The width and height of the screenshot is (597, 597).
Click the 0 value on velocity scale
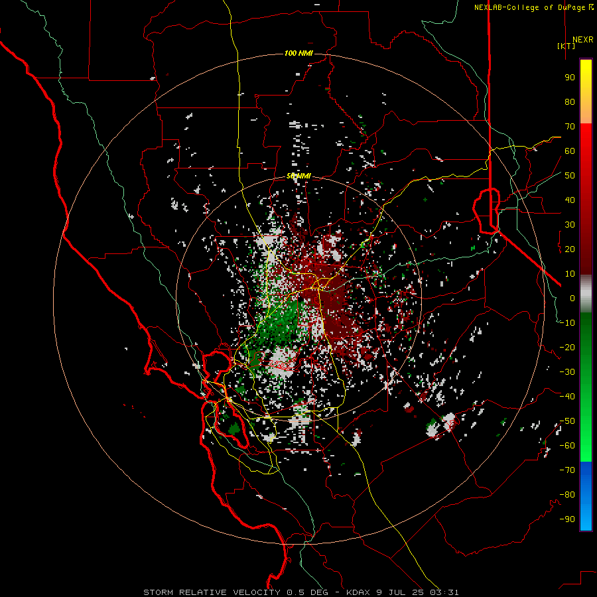572,298
